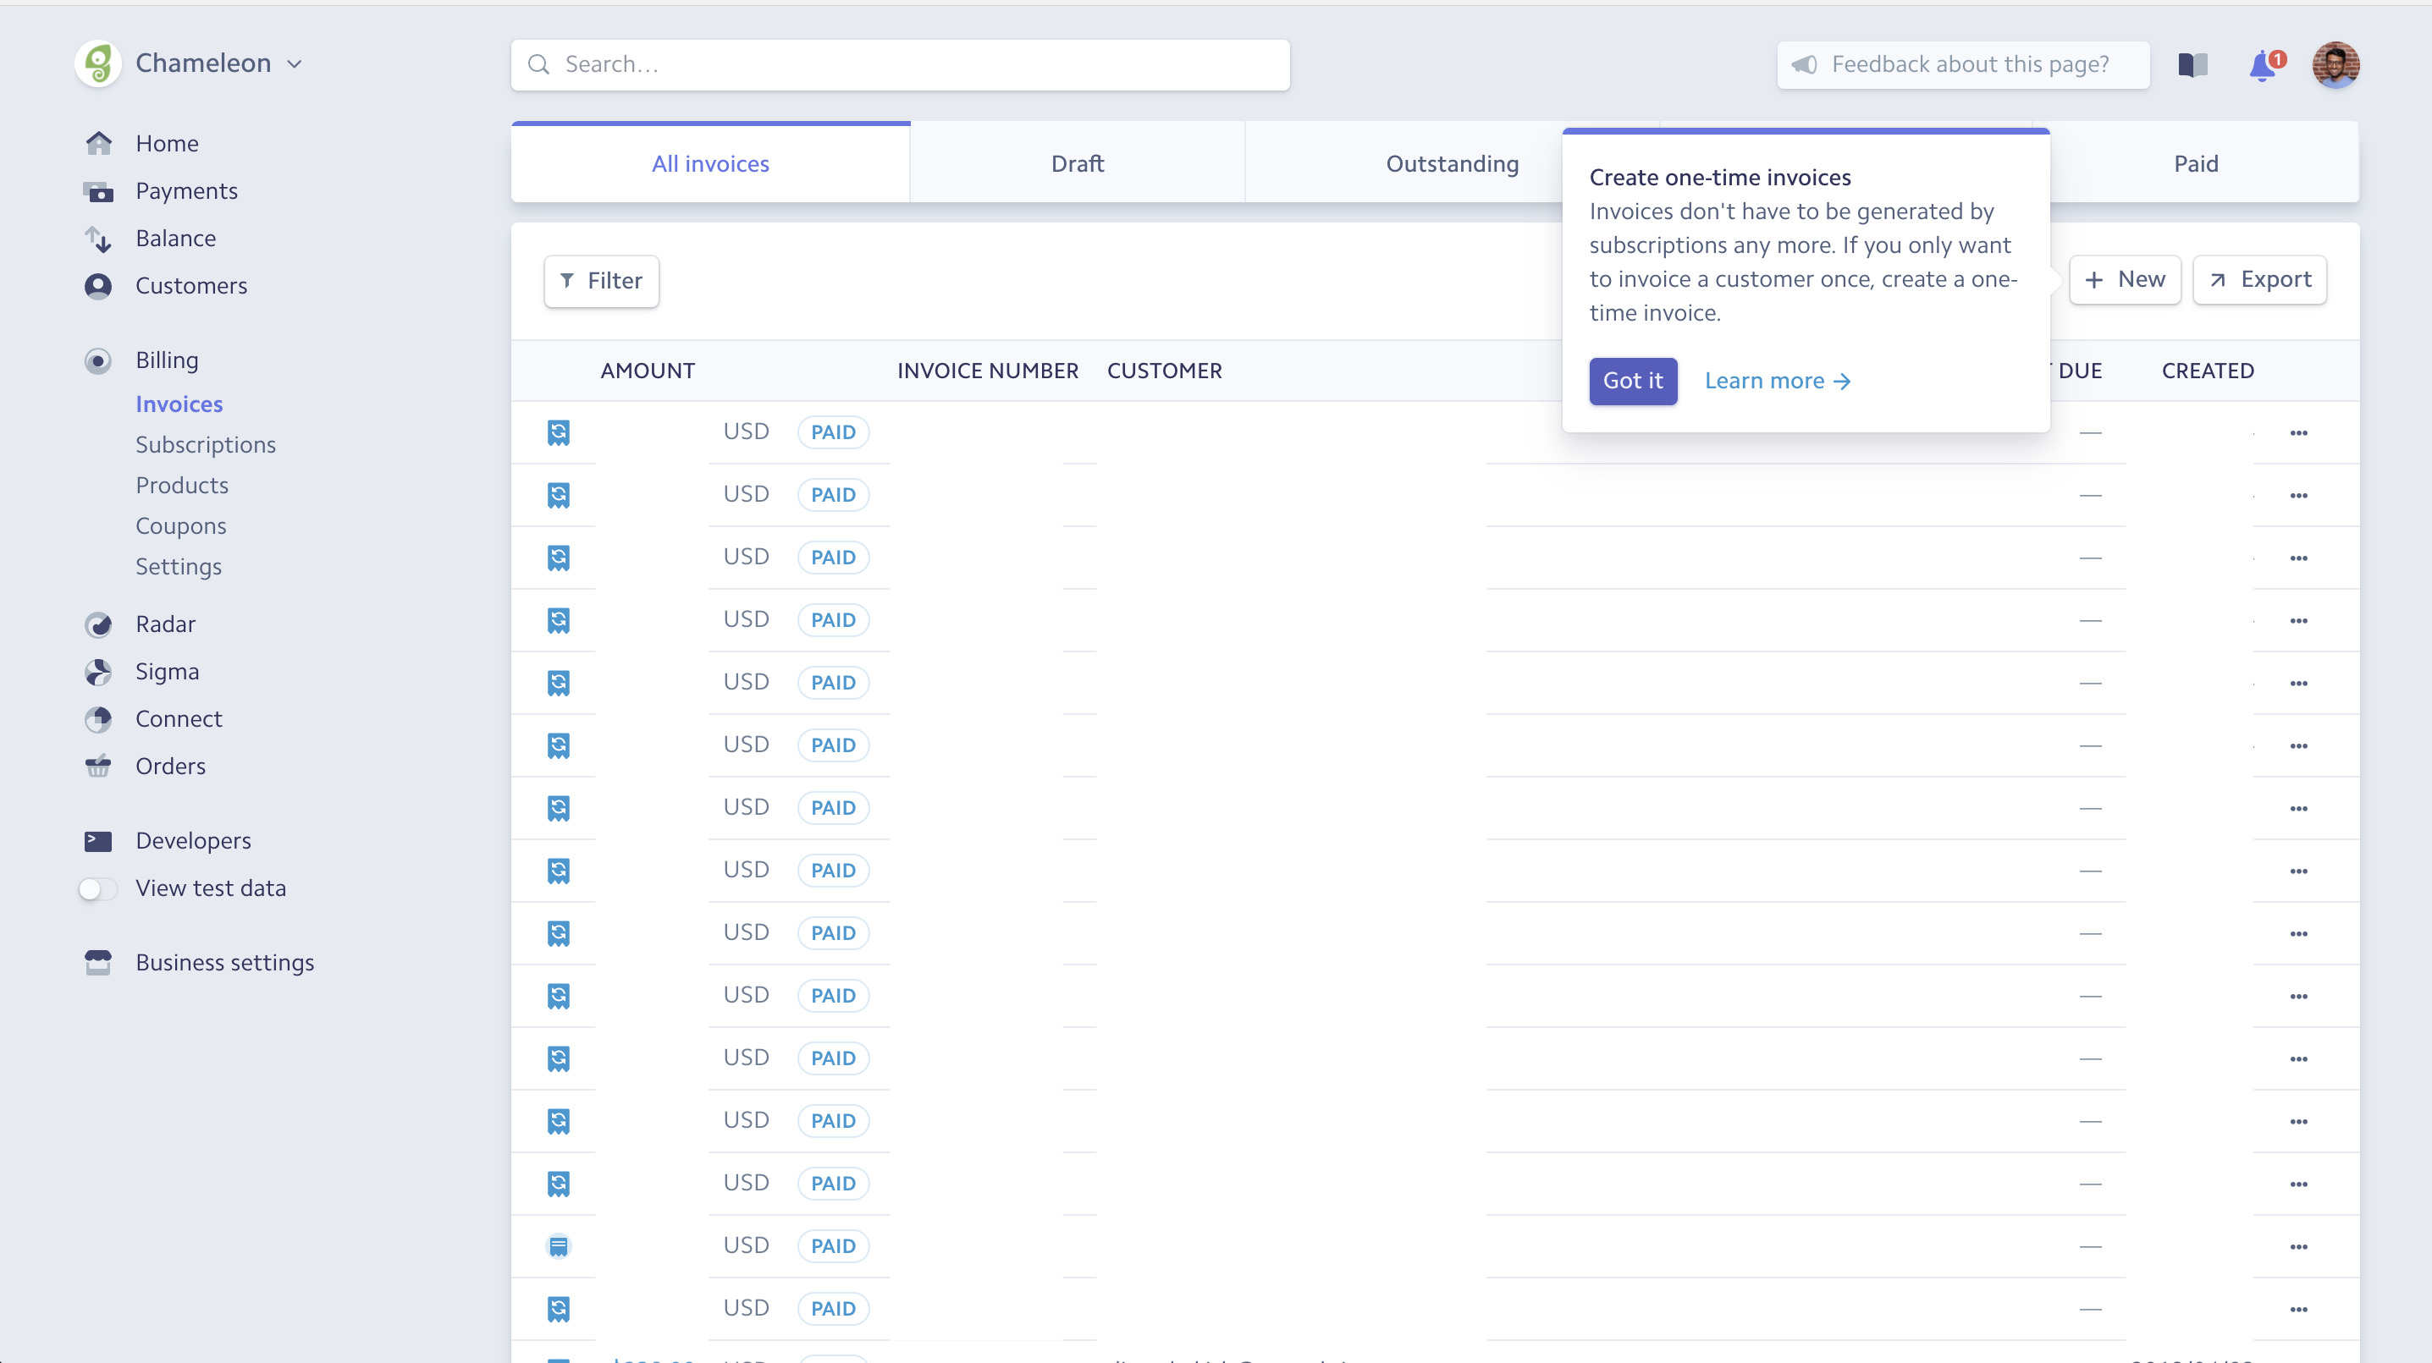Open Orders via the basket icon
The height and width of the screenshot is (1363, 2432).
[98, 767]
